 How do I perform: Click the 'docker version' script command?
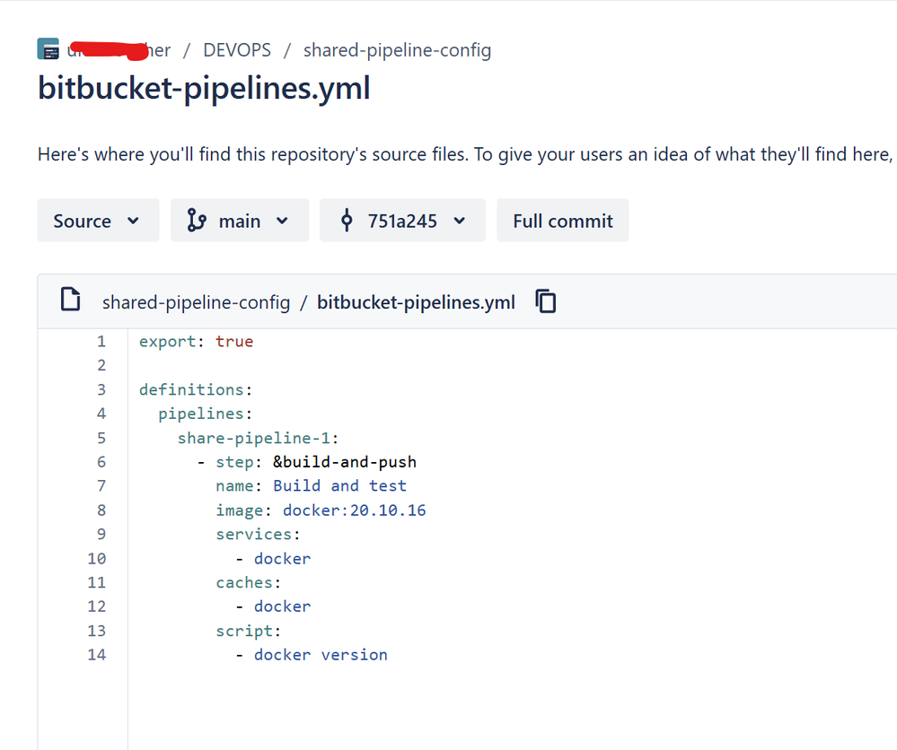(321, 655)
